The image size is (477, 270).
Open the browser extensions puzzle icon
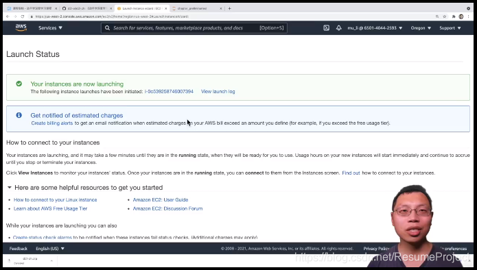pyautogui.click(x=454, y=16)
